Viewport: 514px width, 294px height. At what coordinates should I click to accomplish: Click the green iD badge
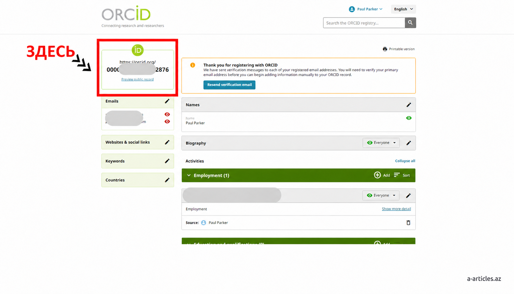coord(138,50)
